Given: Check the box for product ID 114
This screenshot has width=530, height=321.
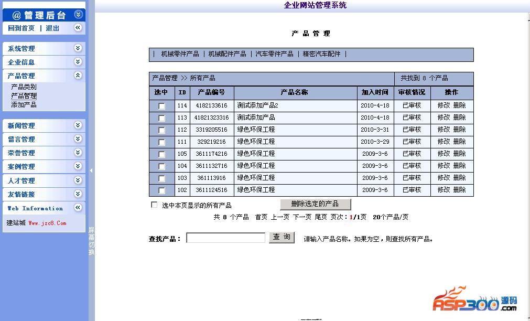Looking at the screenshot, I should point(161,106).
